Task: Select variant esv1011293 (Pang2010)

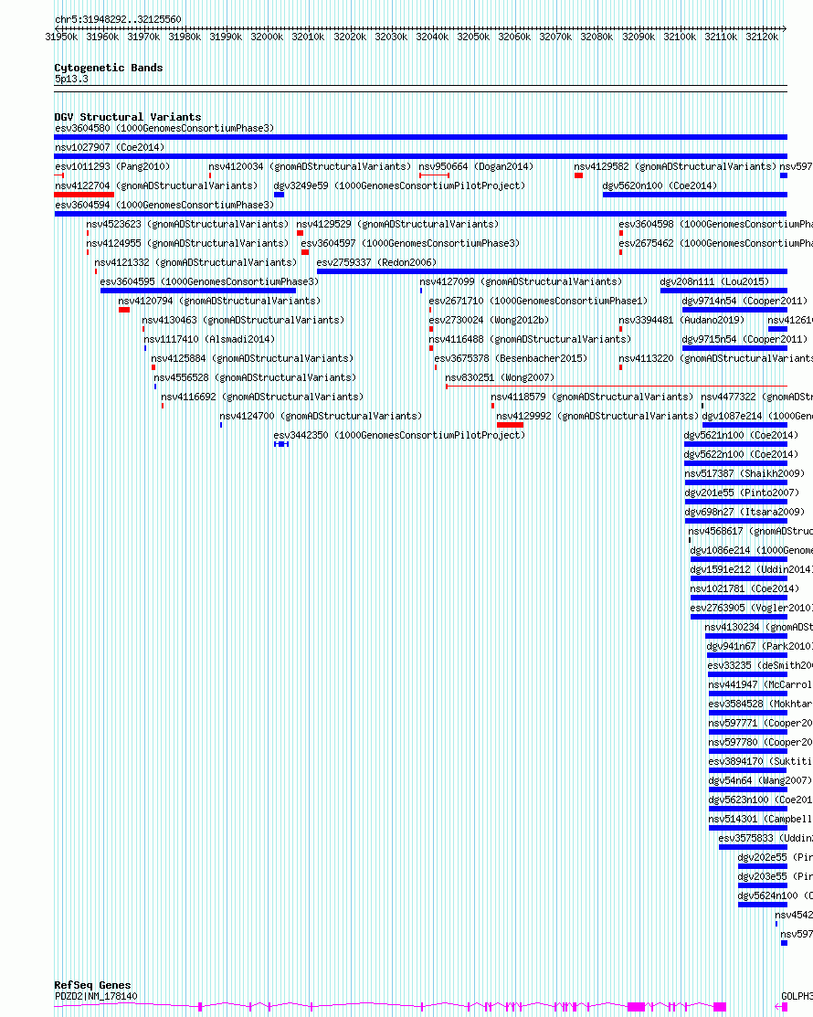Action: tap(112, 166)
